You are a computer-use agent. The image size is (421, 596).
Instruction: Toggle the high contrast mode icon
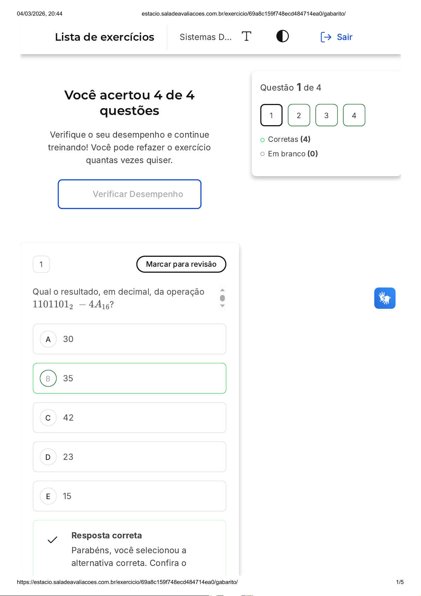click(282, 36)
